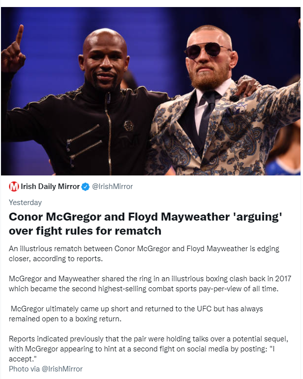The image size is (303, 379).
Task: Click the blue verified badge icon
Action: 85,186
